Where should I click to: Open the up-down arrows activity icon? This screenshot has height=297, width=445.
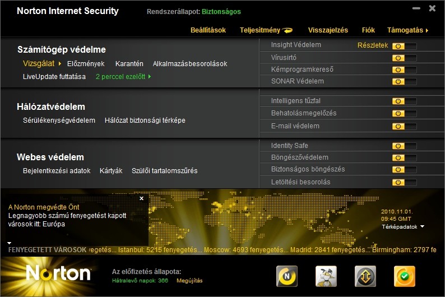click(x=365, y=276)
